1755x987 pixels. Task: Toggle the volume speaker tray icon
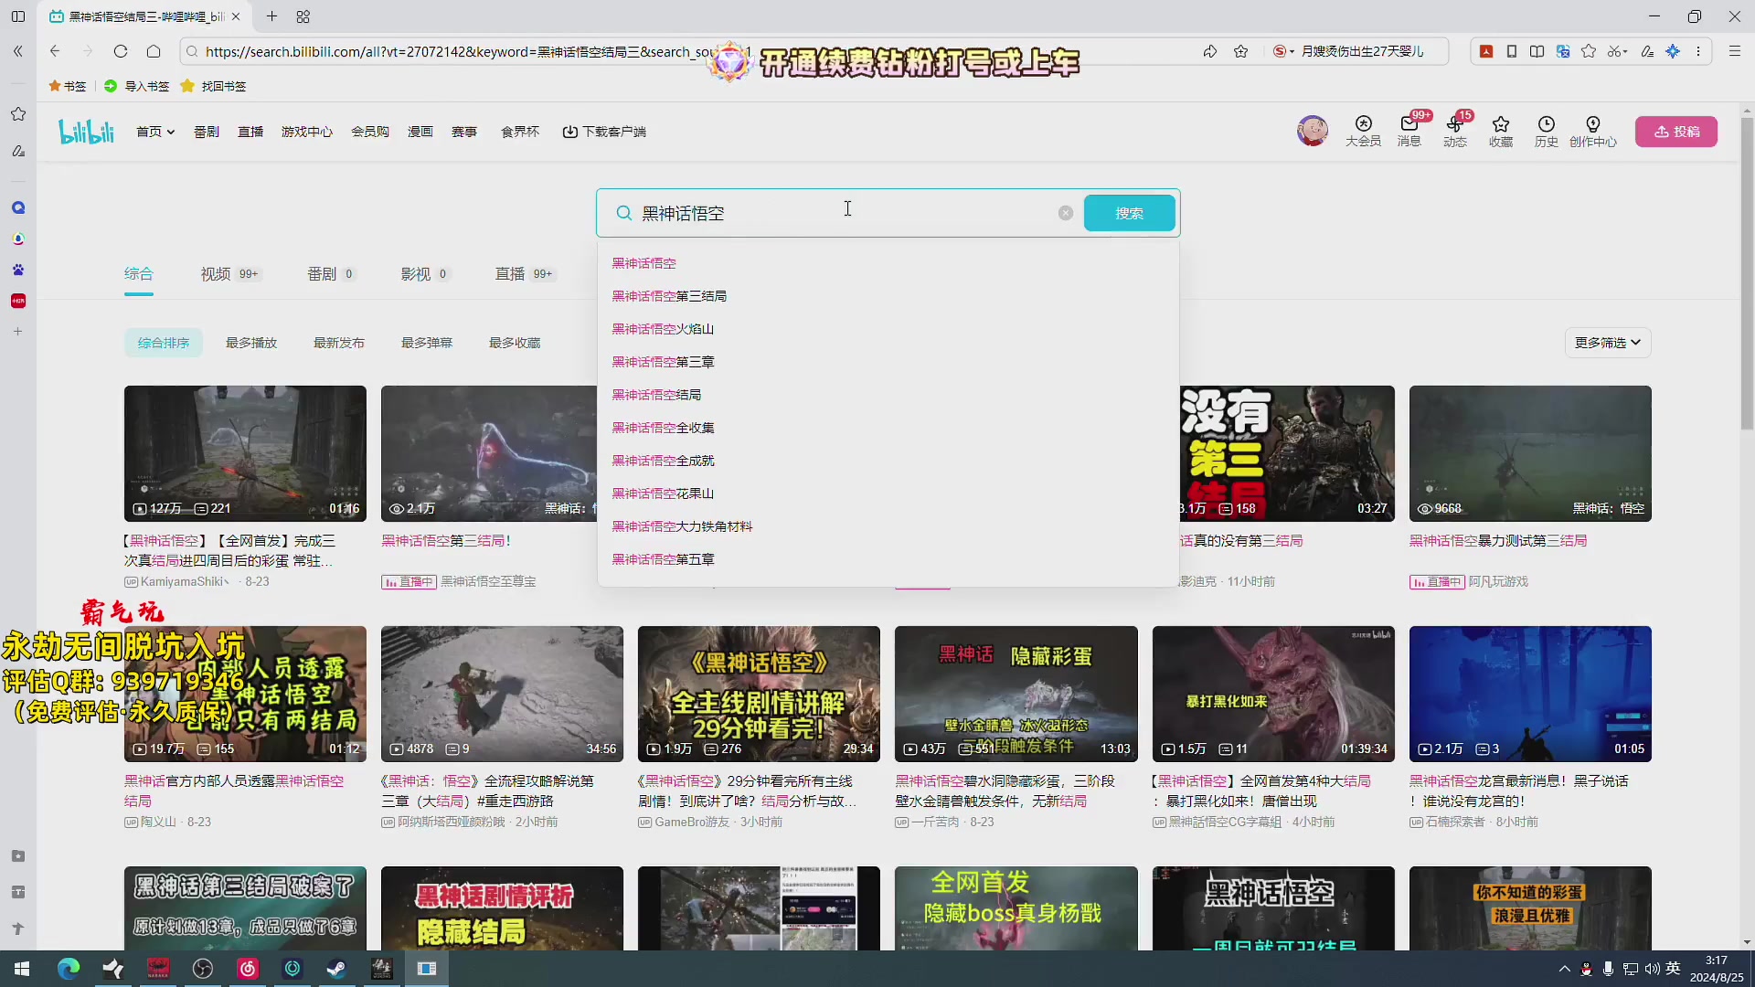coord(1652,969)
